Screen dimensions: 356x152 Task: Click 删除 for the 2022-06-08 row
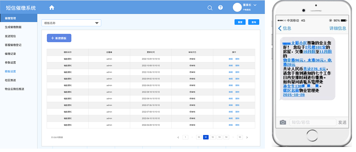(237, 125)
